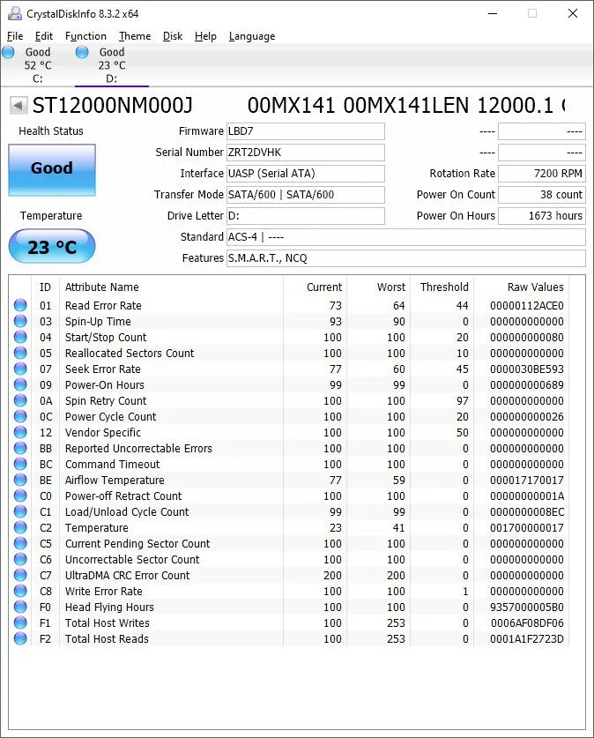Click status orb for Seek Error Rate row
The height and width of the screenshot is (738, 594).
(x=20, y=369)
